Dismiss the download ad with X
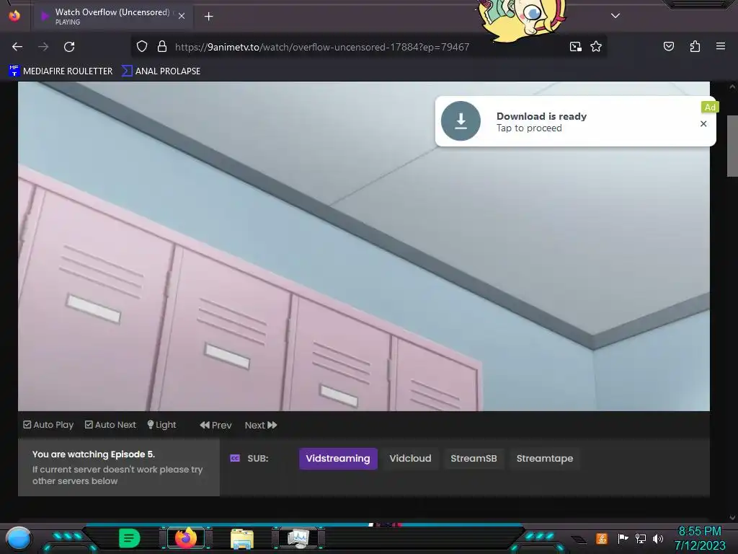 pos(703,123)
